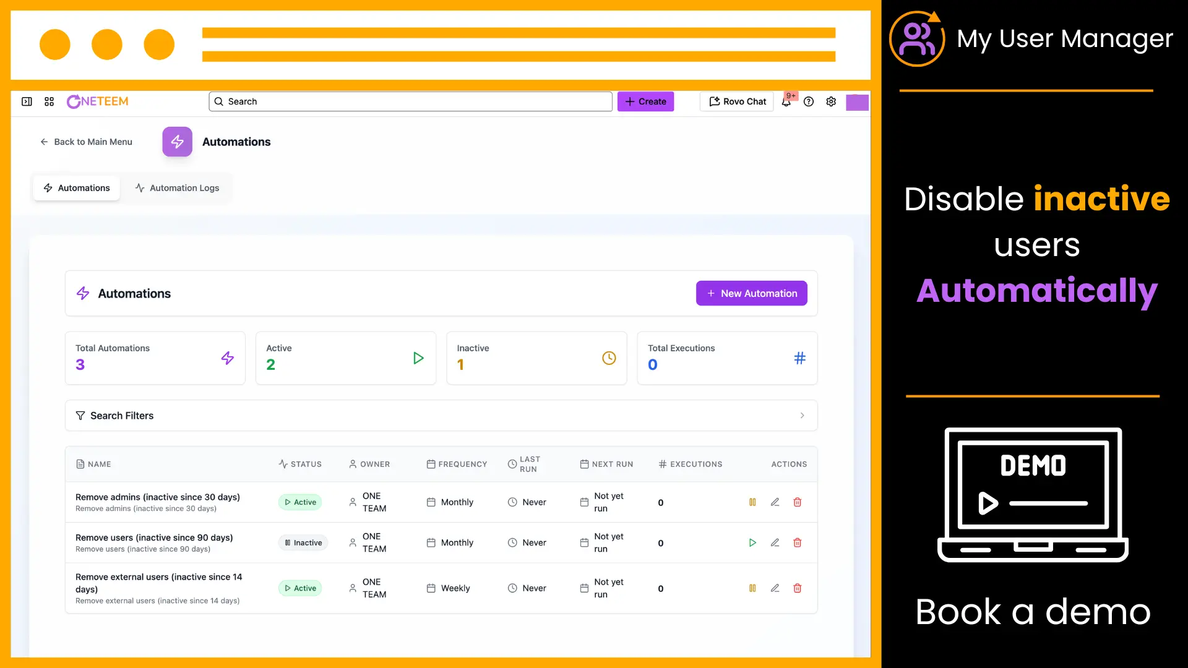Image resolution: width=1188 pixels, height=668 pixels.
Task: Activate the Remove users 90 days automation
Action: pyautogui.click(x=752, y=542)
